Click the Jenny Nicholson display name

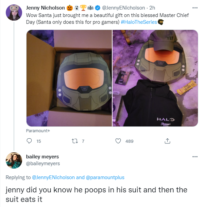click(x=46, y=8)
